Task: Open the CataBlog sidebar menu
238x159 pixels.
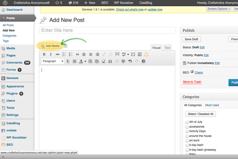Action: [13, 123]
